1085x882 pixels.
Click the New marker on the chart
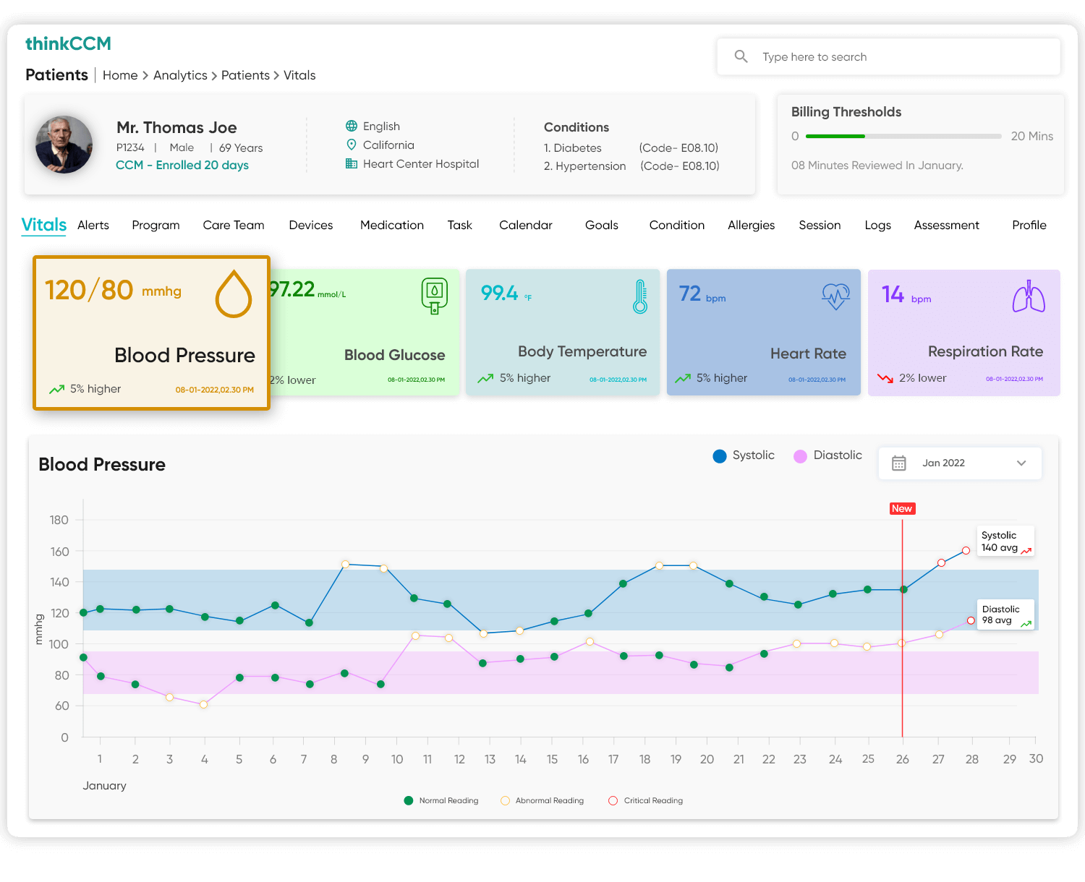[901, 508]
